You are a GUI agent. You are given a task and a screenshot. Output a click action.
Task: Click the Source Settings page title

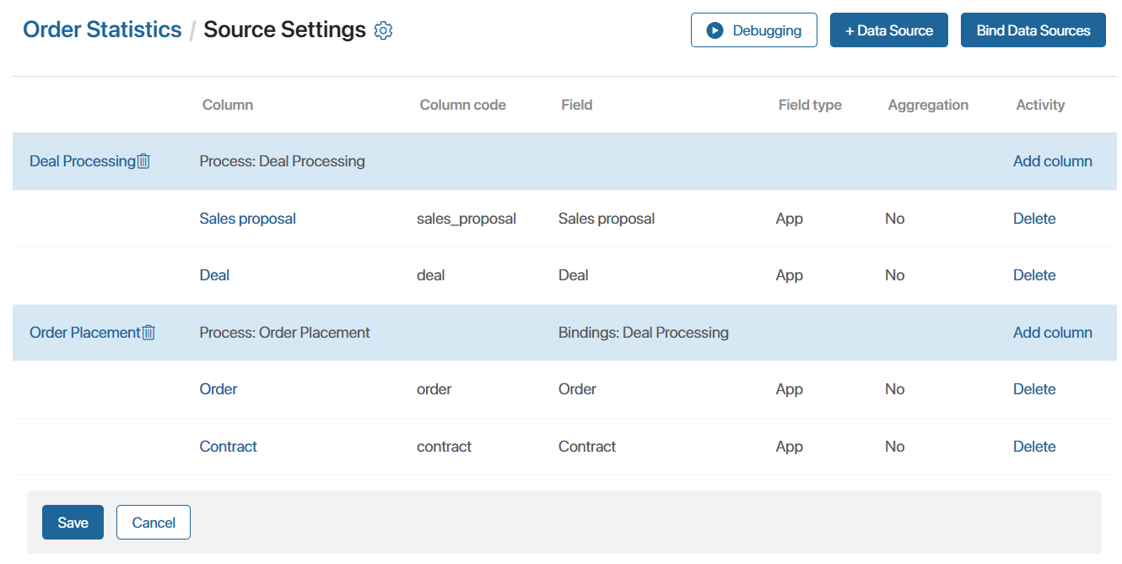pos(285,30)
